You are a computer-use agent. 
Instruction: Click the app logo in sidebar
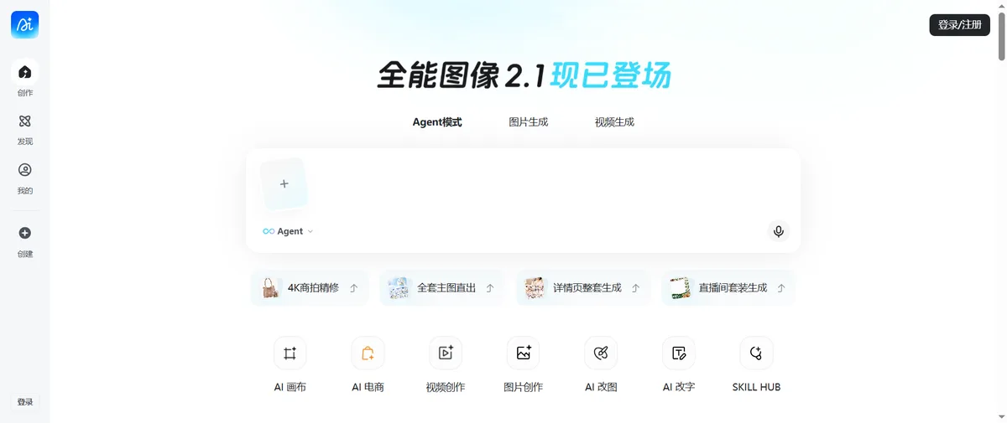pyautogui.click(x=25, y=25)
